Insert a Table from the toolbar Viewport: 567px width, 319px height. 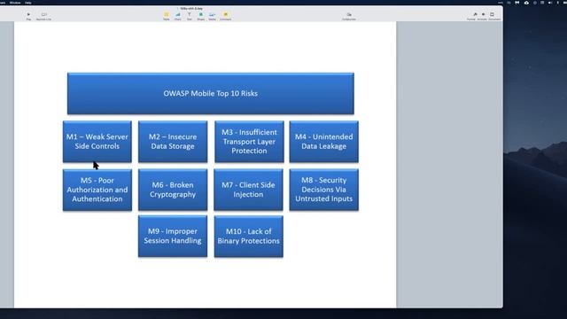coord(167,16)
